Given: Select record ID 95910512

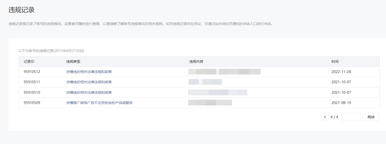Looking at the screenshot, I should pyautogui.click(x=32, y=72).
